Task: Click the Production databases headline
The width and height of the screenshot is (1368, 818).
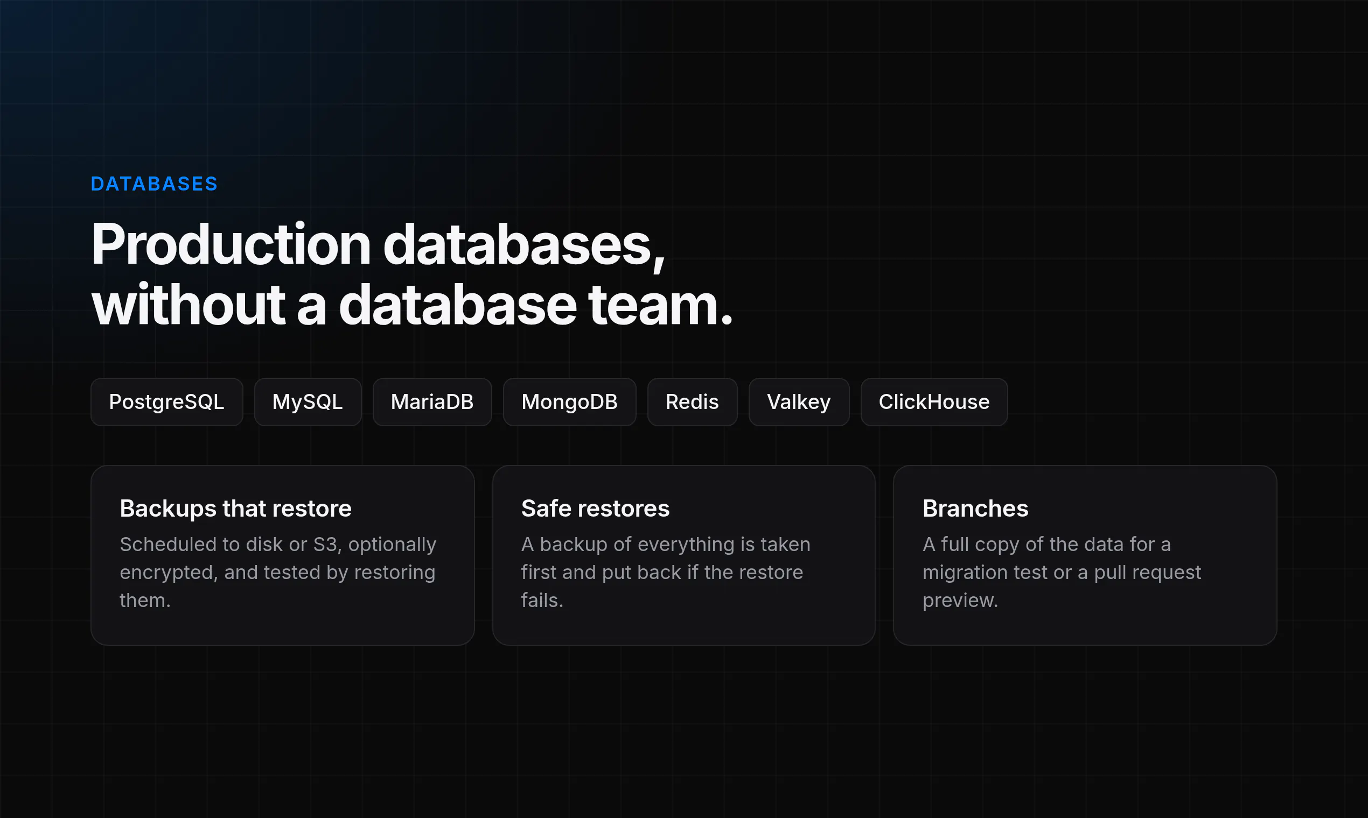Action: click(x=412, y=274)
